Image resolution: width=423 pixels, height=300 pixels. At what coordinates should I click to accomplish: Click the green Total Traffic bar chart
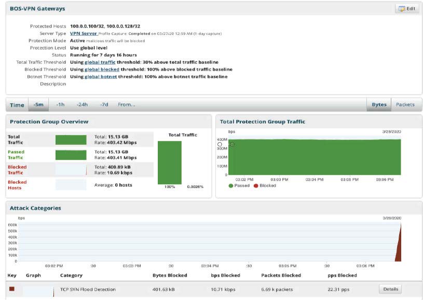(170, 162)
